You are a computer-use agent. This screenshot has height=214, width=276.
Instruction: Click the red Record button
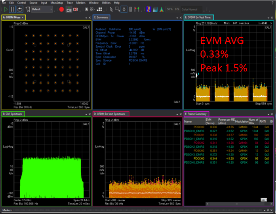click(62, 9)
